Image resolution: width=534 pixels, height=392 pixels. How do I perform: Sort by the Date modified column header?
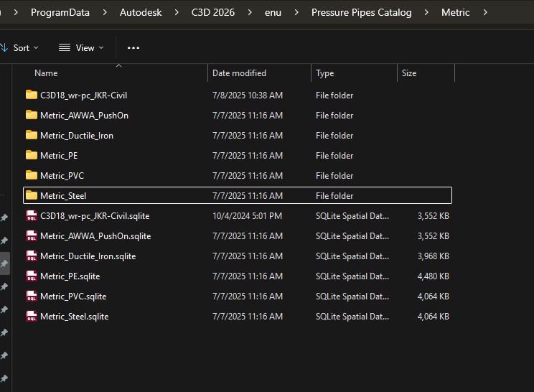click(x=239, y=73)
